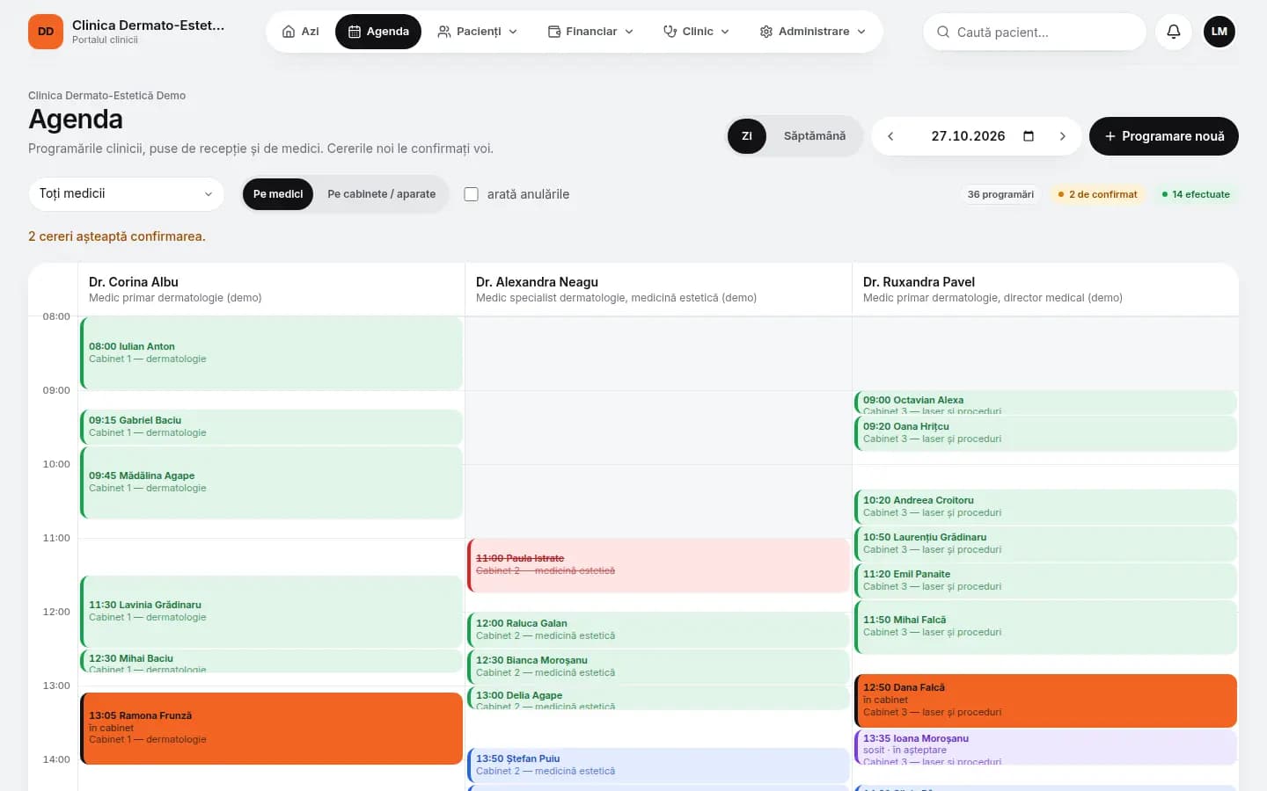
Task: Switch to Săptămână view
Action: pos(815,136)
